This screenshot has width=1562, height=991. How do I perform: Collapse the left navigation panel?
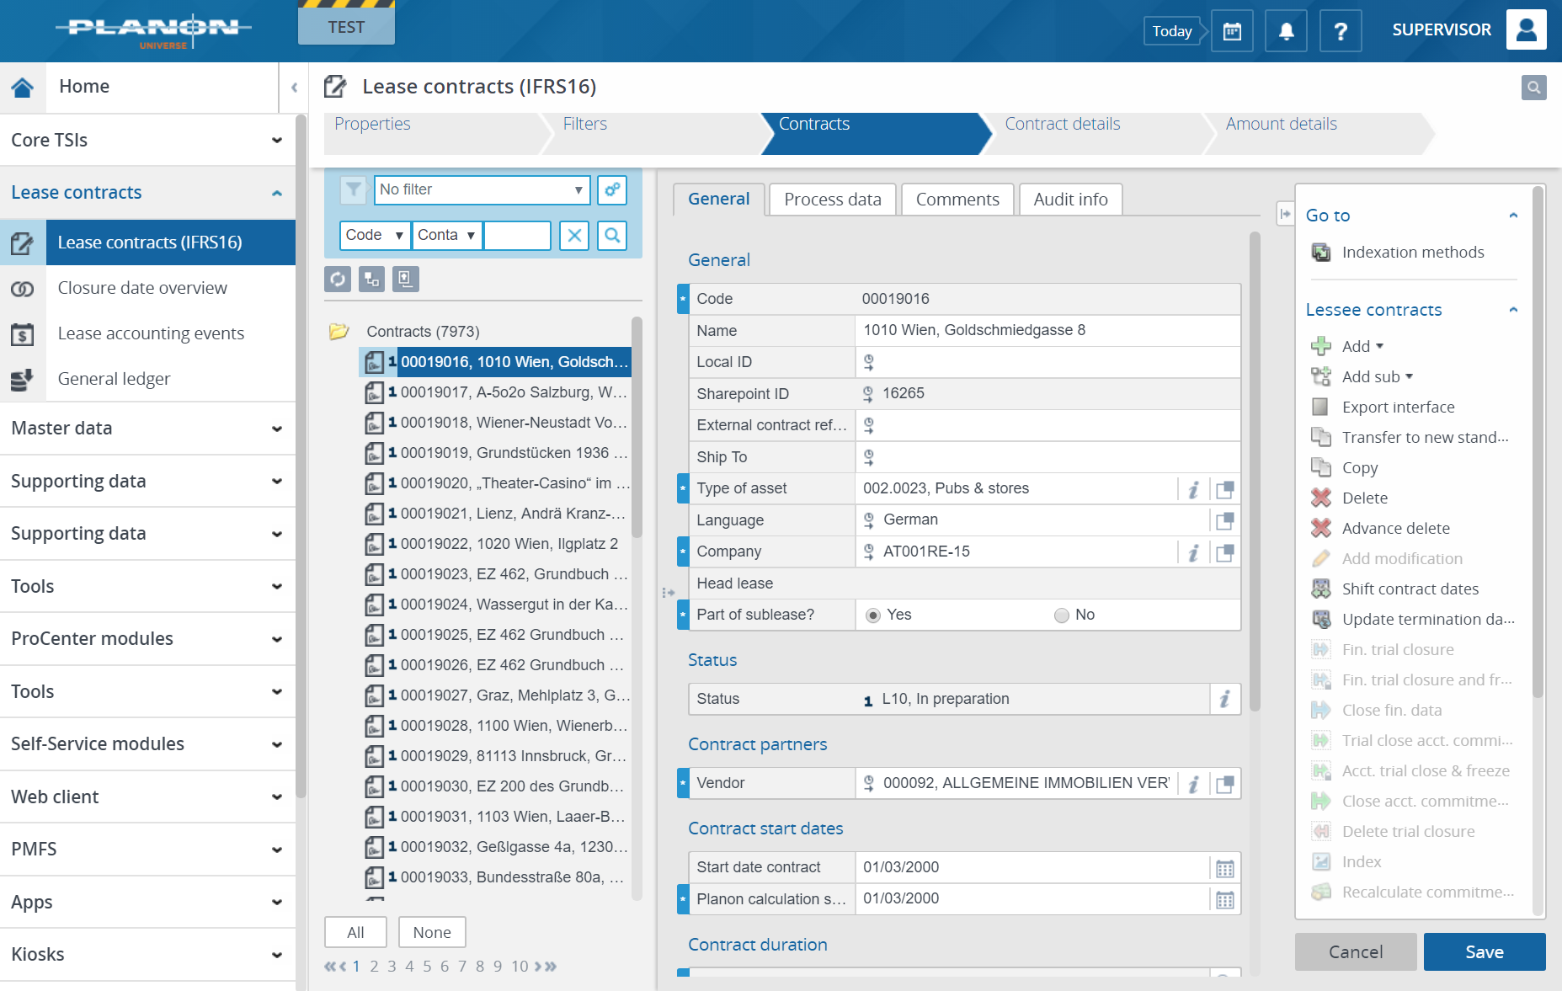tap(294, 87)
